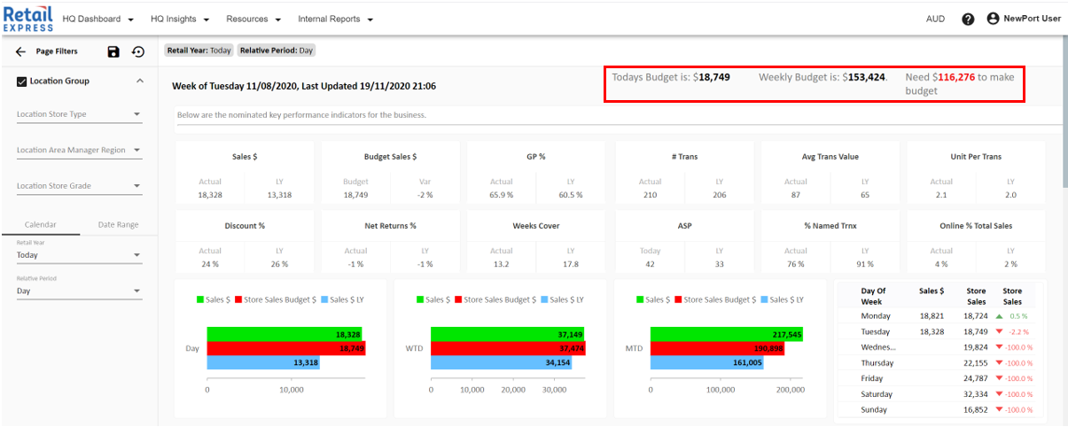Screen dimensions: 1068x427
Task: Open the help question mark icon
Action: [968, 19]
